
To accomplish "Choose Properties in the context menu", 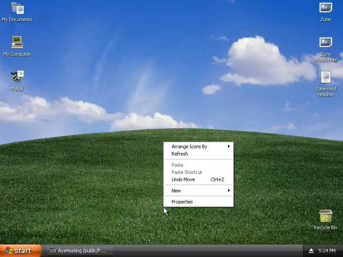I will [x=199, y=202].
